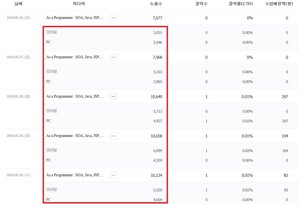Click the impression value 10,640 for 2018.05.28
Screen dimensions: 302x204
[156, 96]
